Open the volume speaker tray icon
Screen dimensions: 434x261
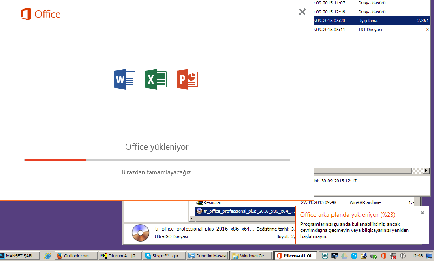click(x=402, y=256)
